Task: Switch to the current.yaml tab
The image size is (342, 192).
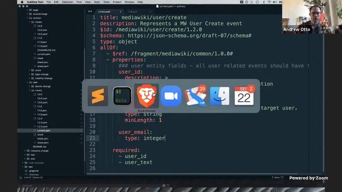Action: tap(109, 12)
